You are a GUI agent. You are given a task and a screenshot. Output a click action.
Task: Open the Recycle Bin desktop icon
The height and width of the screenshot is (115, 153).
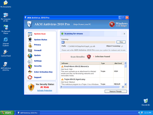pyautogui.click(x=146, y=102)
